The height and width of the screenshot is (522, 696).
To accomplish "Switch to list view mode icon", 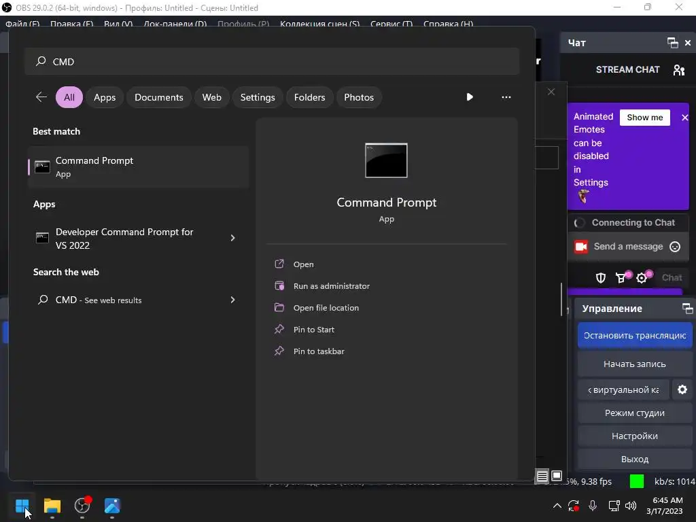I will [542, 476].
